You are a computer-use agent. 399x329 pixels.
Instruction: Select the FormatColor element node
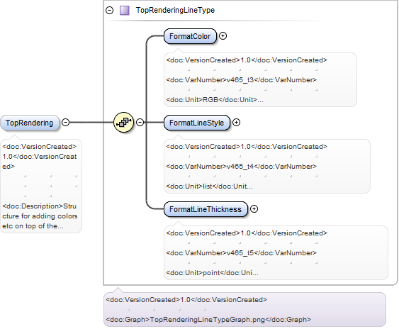190,36
